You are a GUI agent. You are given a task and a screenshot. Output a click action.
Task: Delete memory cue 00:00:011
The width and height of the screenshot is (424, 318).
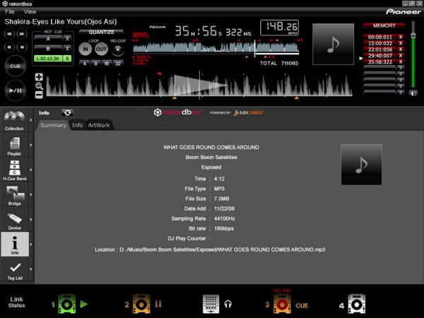pyautogui.click(x=401, y=37)
